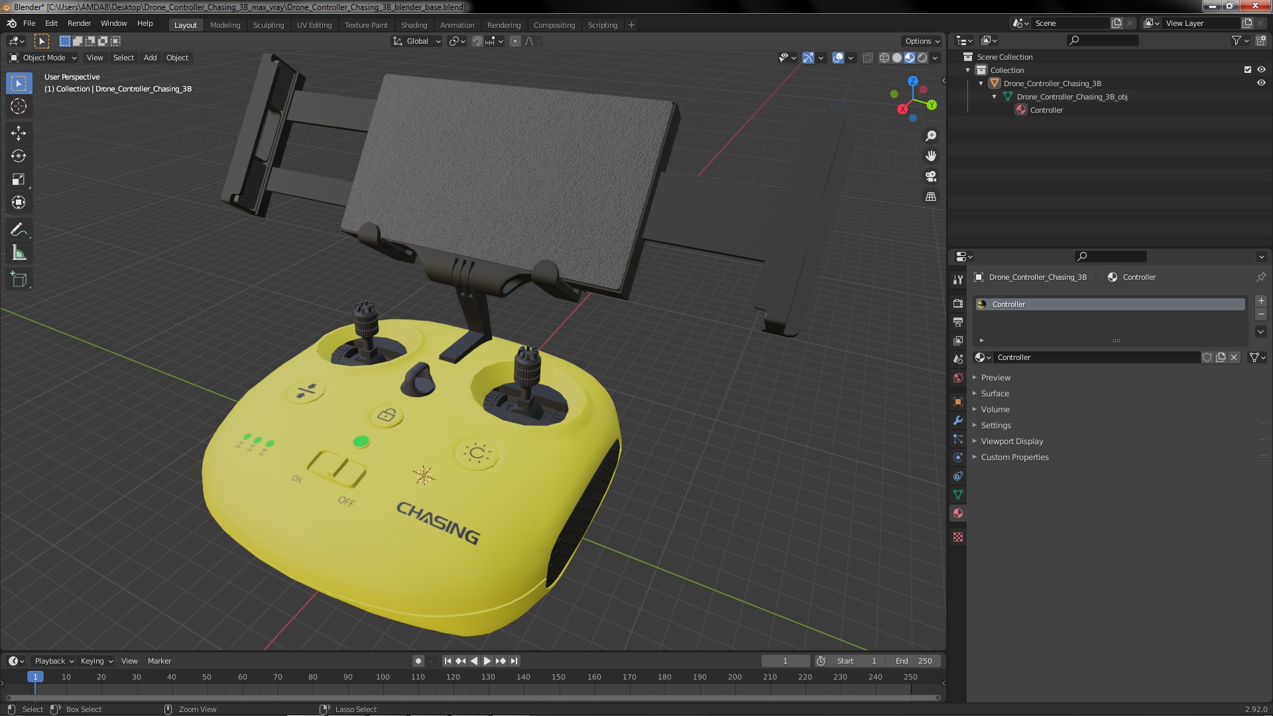The image size is (1273, 716).
Task: Open the Options dropdown
Action: 922,41
